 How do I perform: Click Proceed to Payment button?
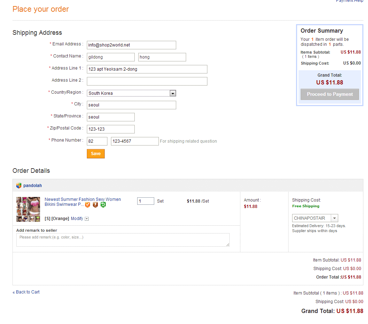(x=330, y=94)
